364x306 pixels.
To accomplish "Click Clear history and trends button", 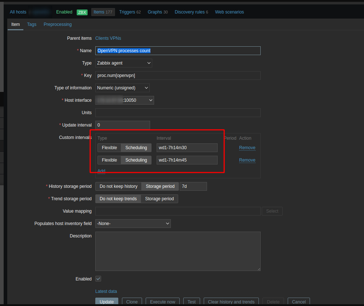I will (231, 302).
